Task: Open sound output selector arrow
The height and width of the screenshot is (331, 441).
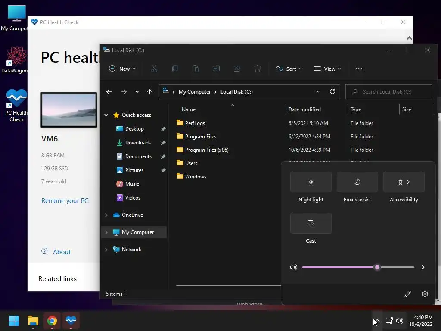Action: 423,267
